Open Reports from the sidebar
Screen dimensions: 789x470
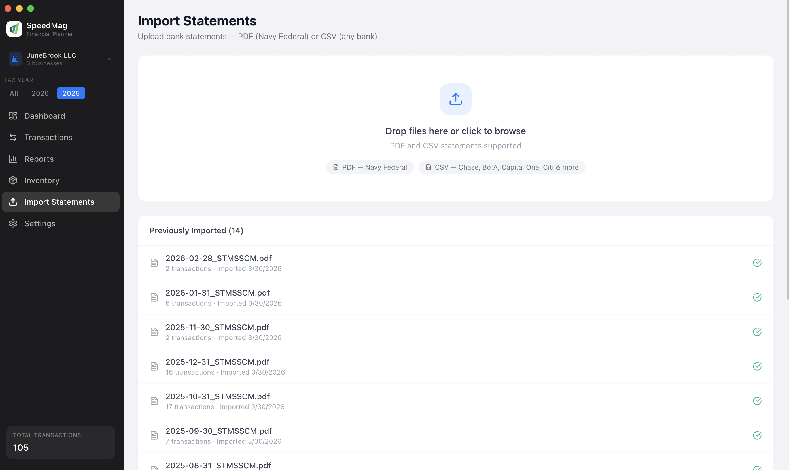tap(39, 159)
